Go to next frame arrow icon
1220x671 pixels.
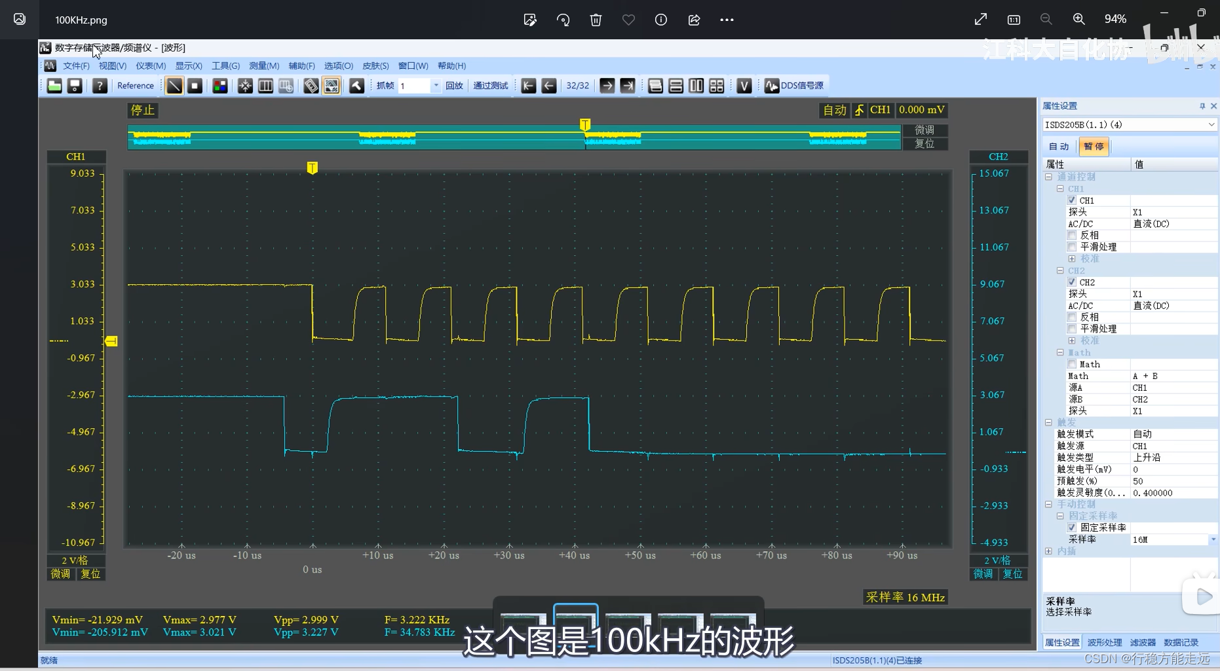(x=607, y=86)
